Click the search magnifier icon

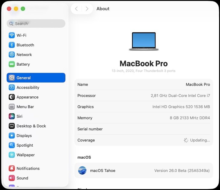[11, 23]
